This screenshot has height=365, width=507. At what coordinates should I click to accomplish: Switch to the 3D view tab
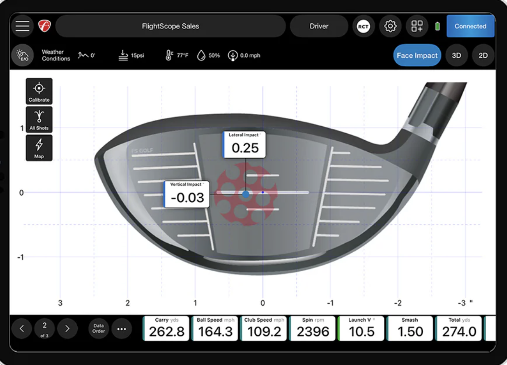coord(456,55)
